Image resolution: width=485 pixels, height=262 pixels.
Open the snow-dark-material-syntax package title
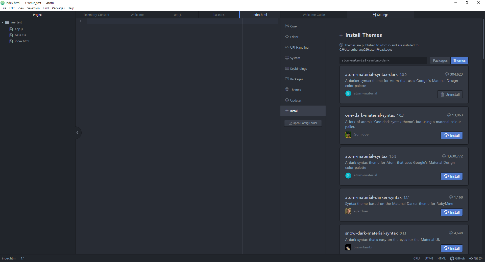point(371,233)
